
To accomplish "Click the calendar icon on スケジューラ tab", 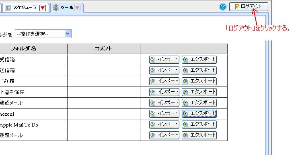I will (x=7, y=8).
